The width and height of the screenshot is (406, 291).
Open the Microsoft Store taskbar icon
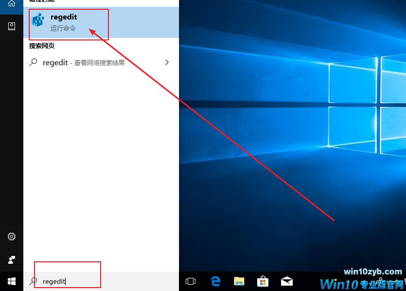(263, 281)
